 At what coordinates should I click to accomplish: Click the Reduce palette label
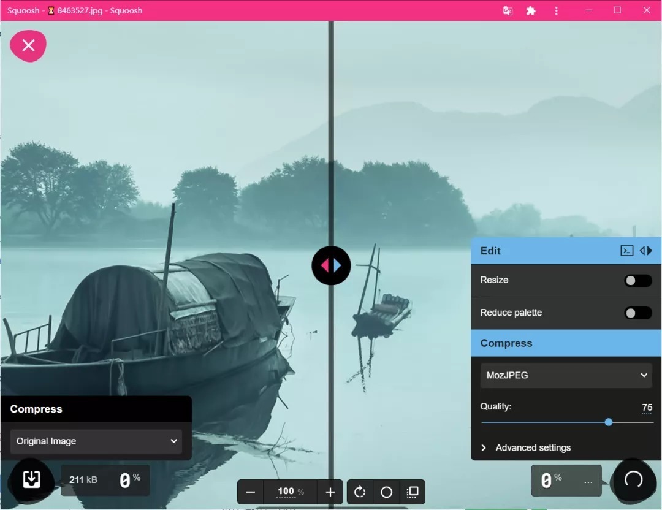(x=511, y=313)
